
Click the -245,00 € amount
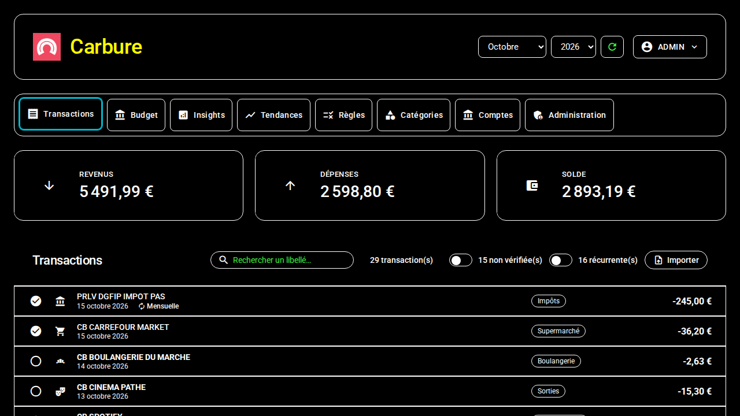692,301
